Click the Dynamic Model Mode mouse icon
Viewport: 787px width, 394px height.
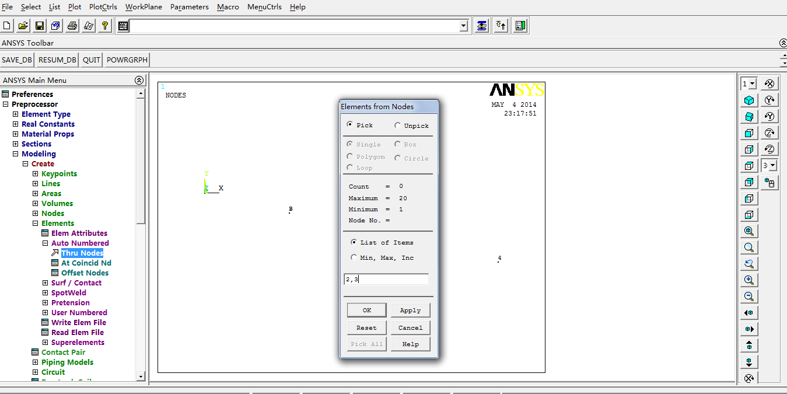pos(769,183)
